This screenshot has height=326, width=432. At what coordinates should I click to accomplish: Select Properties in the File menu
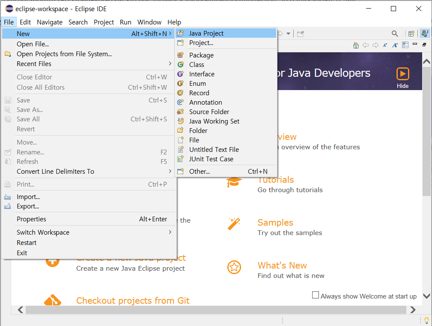pyautogui.click(x=88, y=219)
